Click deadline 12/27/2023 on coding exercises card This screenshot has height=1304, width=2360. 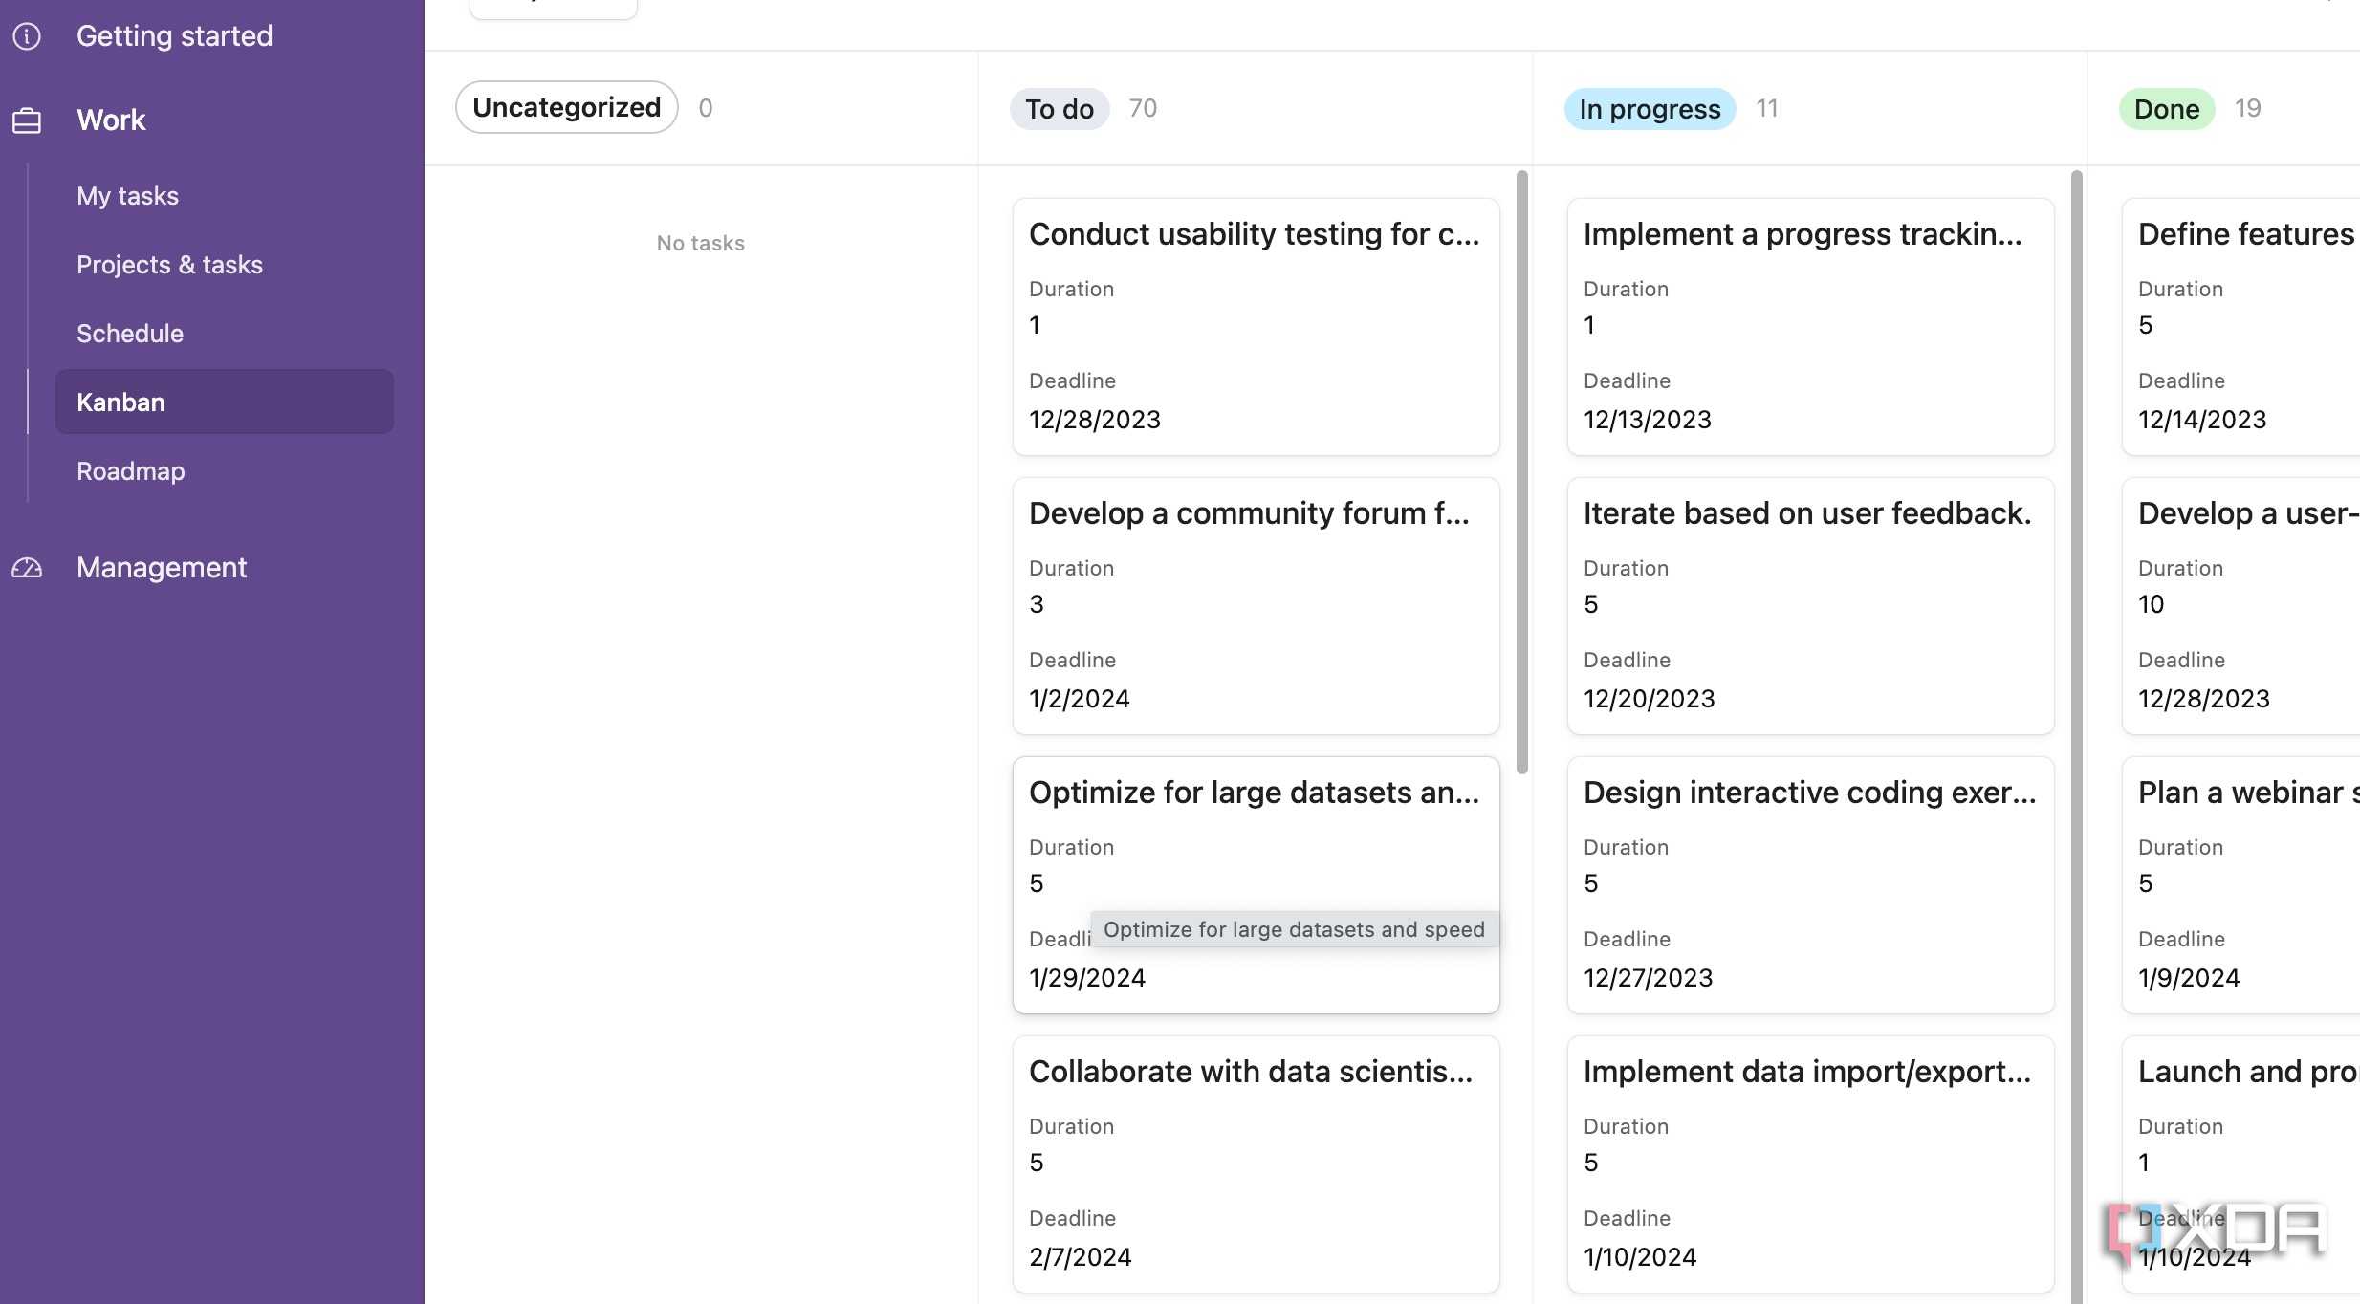1649,978
